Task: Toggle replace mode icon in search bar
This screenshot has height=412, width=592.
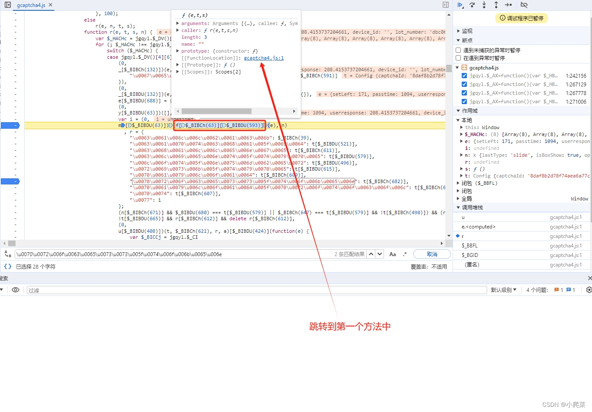Action: [x=7, y=254]
